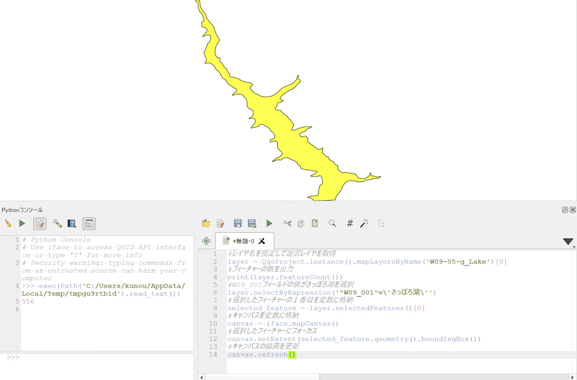Save the current script

[238, 224]
